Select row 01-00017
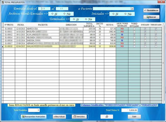This screenshot has width=166, height=122. 82,43
